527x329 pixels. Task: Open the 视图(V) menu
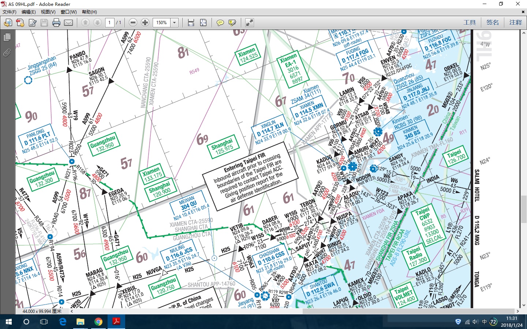(48, 12)
